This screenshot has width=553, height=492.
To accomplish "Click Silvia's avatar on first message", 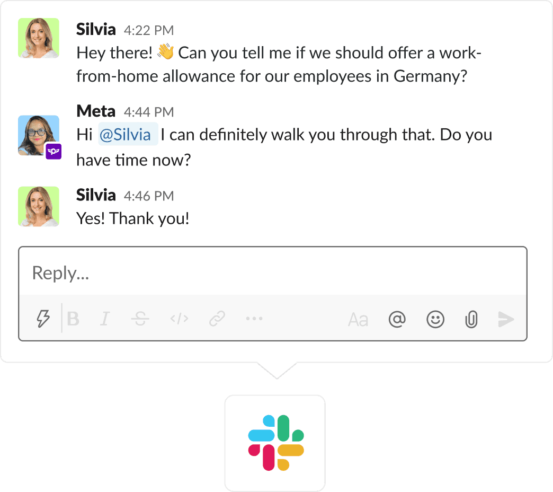I will coord(39,38).
